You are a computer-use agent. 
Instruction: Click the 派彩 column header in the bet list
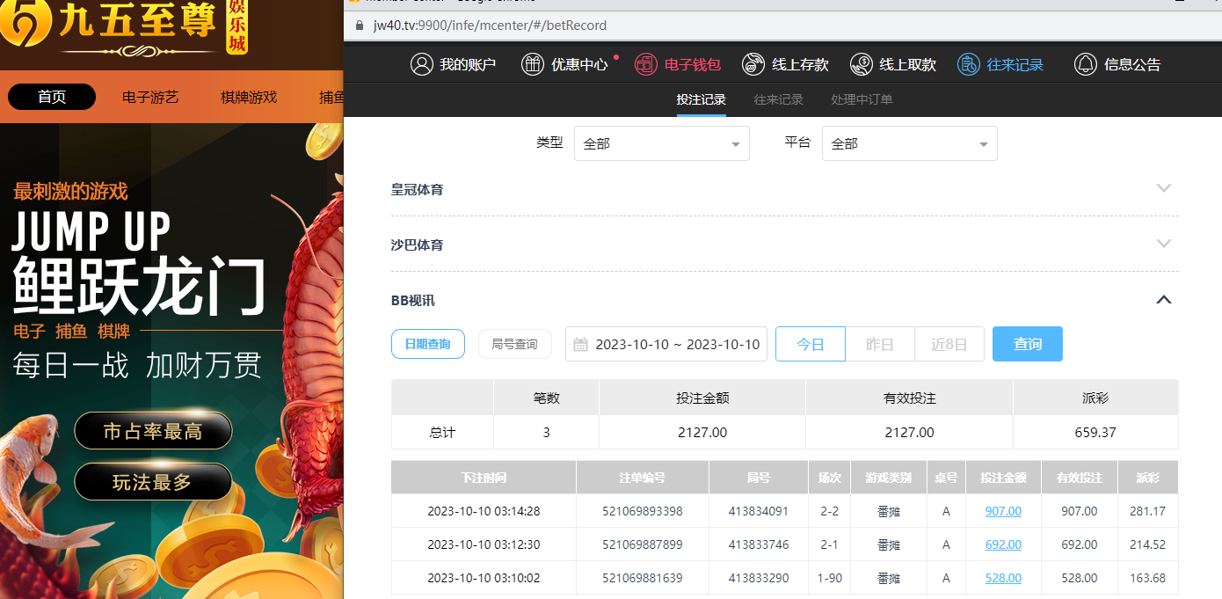(x=1147, y=478)
